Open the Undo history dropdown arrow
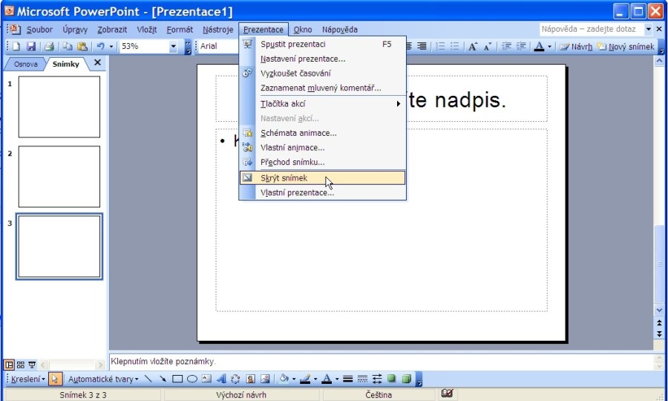The image size is (668, 401). click(x=111, y=47)
